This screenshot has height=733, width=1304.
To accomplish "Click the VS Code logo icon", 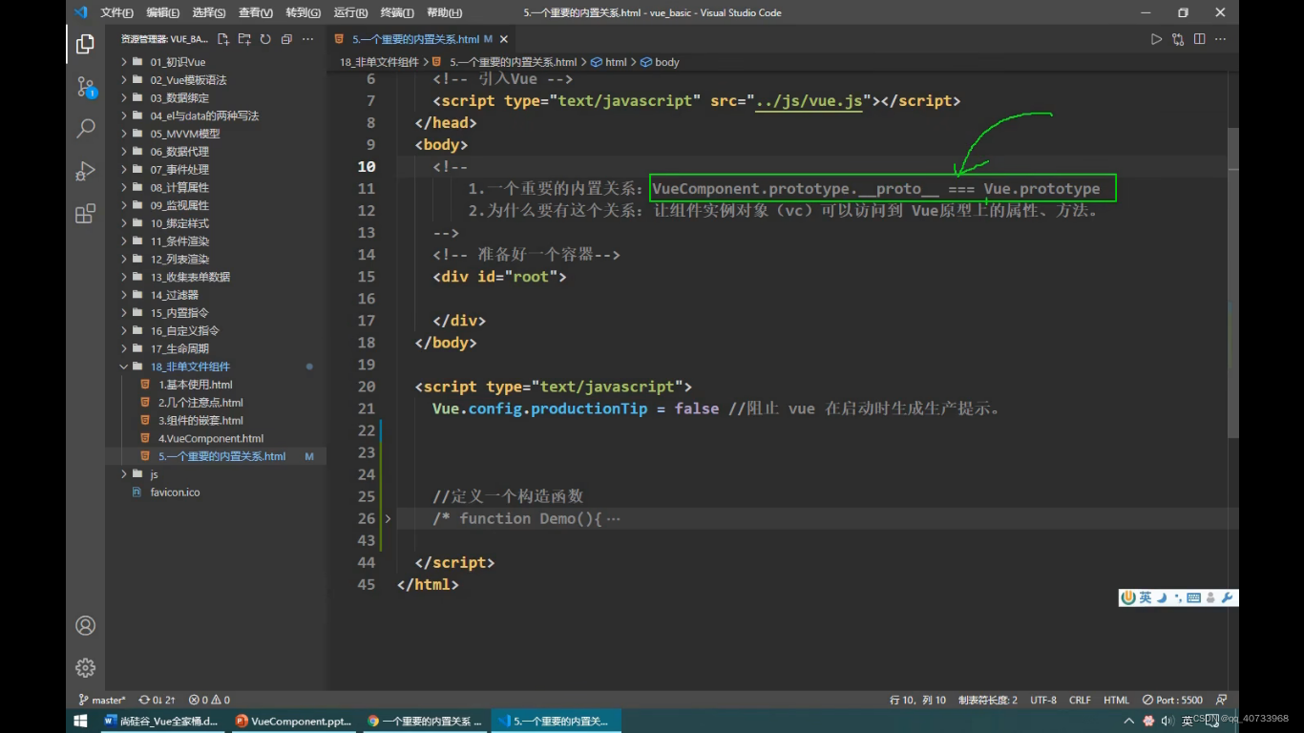I will pos(80,12).
